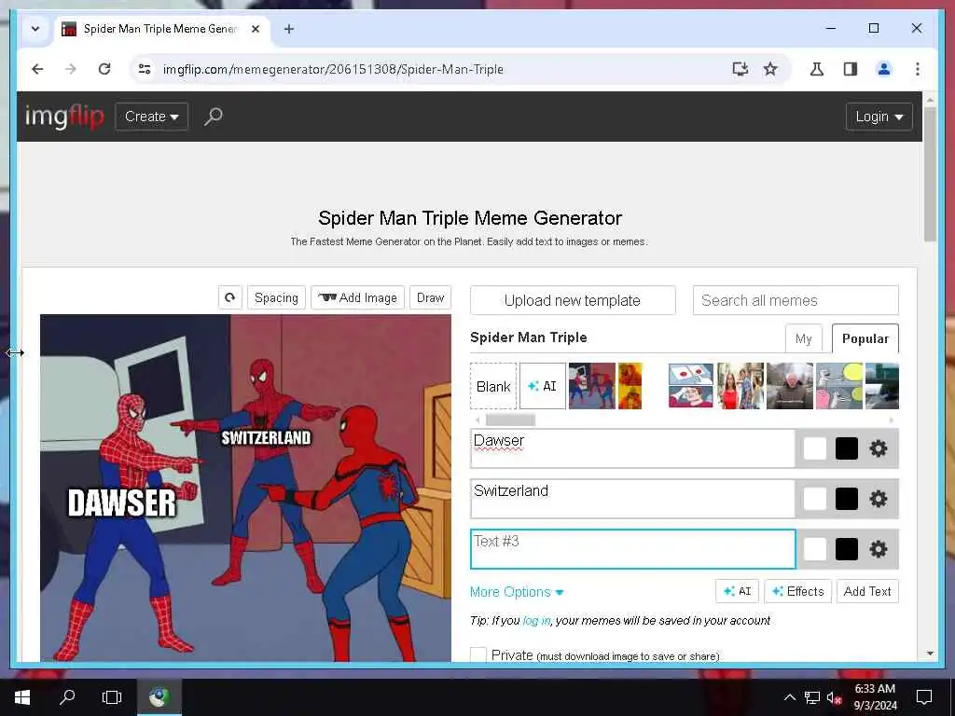Pick white font color for Switzerland text
955x716 pixels.
point(814,500)
